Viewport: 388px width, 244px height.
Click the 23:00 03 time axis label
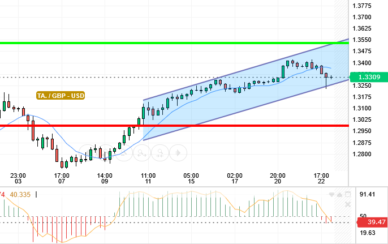(x=18, y=178)
